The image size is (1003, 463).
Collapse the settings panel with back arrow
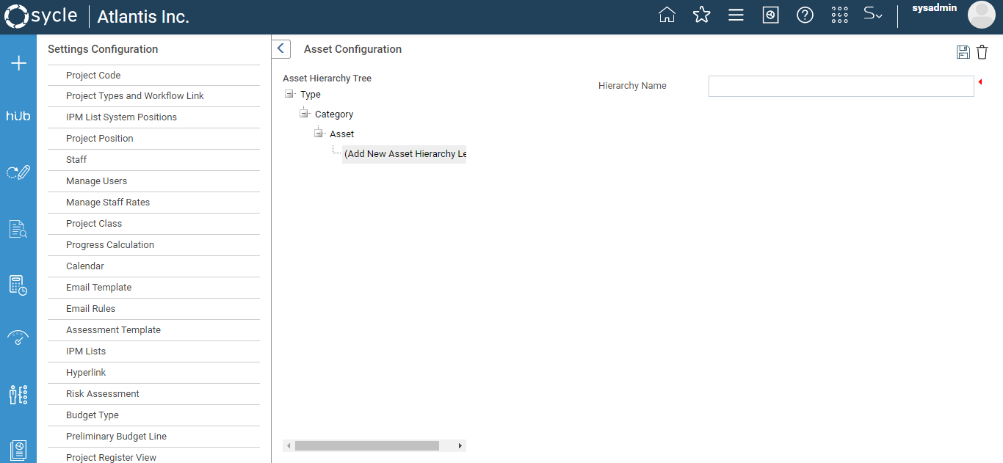280,49
